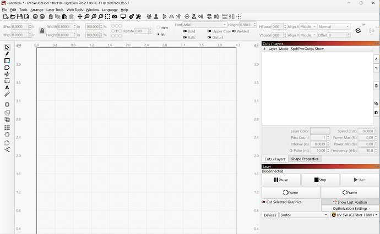Select the Circular Array tool
Viewport: 380px width, 234px height.
point(7,135)
